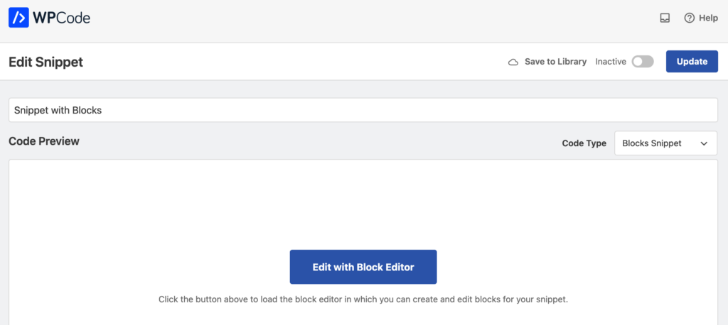Click the blue WPCode logo icon

(x=18, y=18)
